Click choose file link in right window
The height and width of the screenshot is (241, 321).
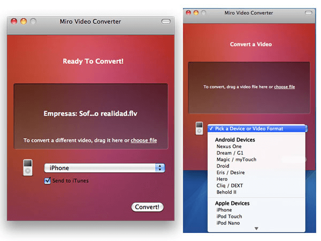pos(285,87)
